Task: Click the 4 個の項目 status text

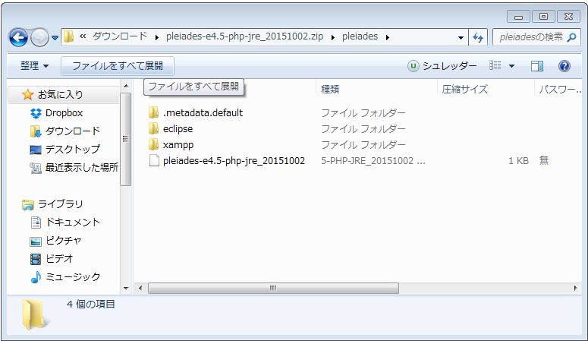Action: [91, 305]
